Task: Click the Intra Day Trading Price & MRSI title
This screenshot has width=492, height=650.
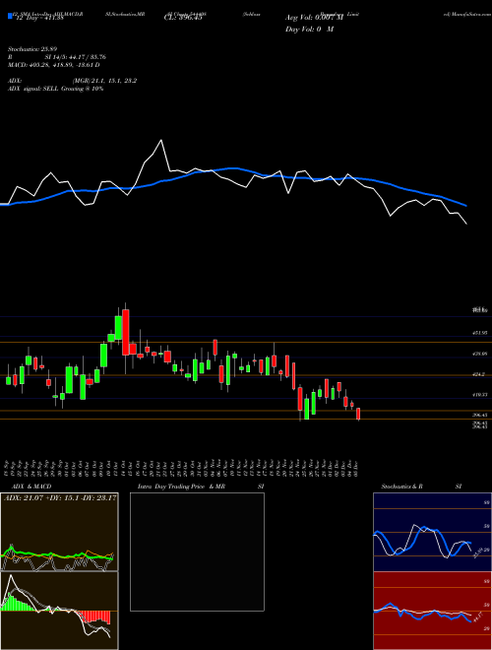Action: [201, 487]
